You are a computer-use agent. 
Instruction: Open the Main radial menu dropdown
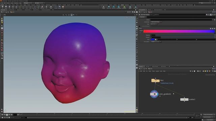(x=40, y=3)
